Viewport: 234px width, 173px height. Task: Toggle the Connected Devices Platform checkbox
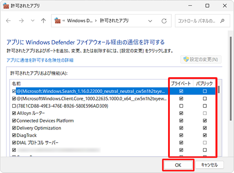click(x=14, y=121)
